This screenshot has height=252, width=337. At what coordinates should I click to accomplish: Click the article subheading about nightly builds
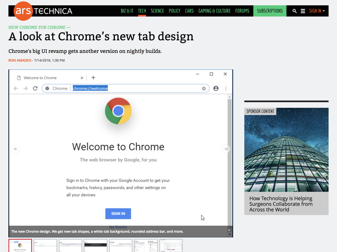coord(85,51)
